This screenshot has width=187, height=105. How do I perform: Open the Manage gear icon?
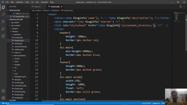click(3, 98)
